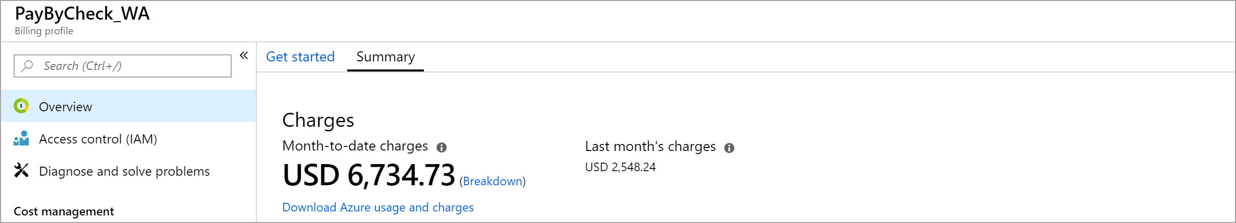Collapse the sidebar with the double chevron
Viewport: 1236px width, 223px height.
click(x=244, y=55)
